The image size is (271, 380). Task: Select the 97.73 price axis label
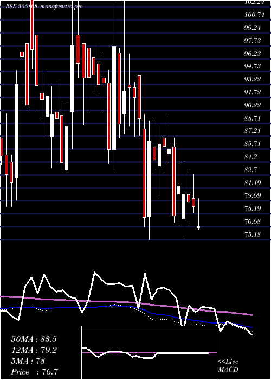253,40
